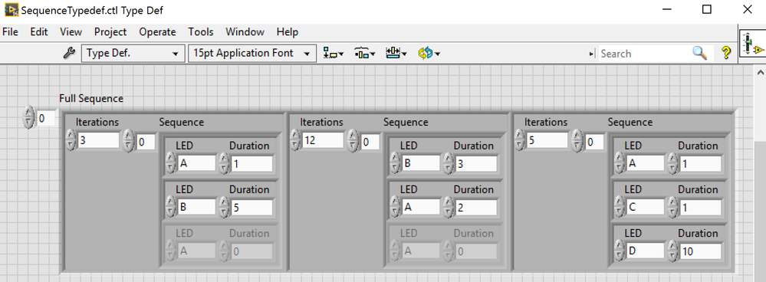The width and height of the screenshot is (766, 282).
Task: Click the stepper beside Iterations value 5
Action: (519, 140)
